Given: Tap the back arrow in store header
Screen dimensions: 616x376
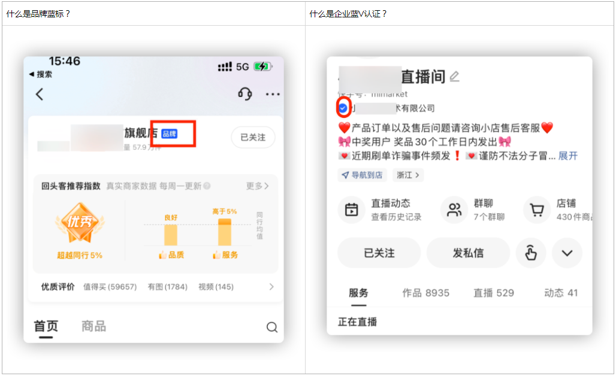Looking at the screenshot, I should [40, 94].
